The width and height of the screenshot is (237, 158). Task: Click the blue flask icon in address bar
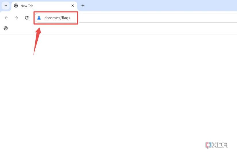point(39,18)
